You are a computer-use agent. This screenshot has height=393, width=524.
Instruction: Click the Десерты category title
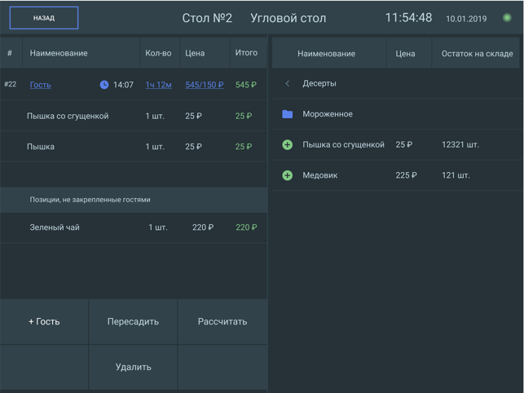(x=319, y=83)
